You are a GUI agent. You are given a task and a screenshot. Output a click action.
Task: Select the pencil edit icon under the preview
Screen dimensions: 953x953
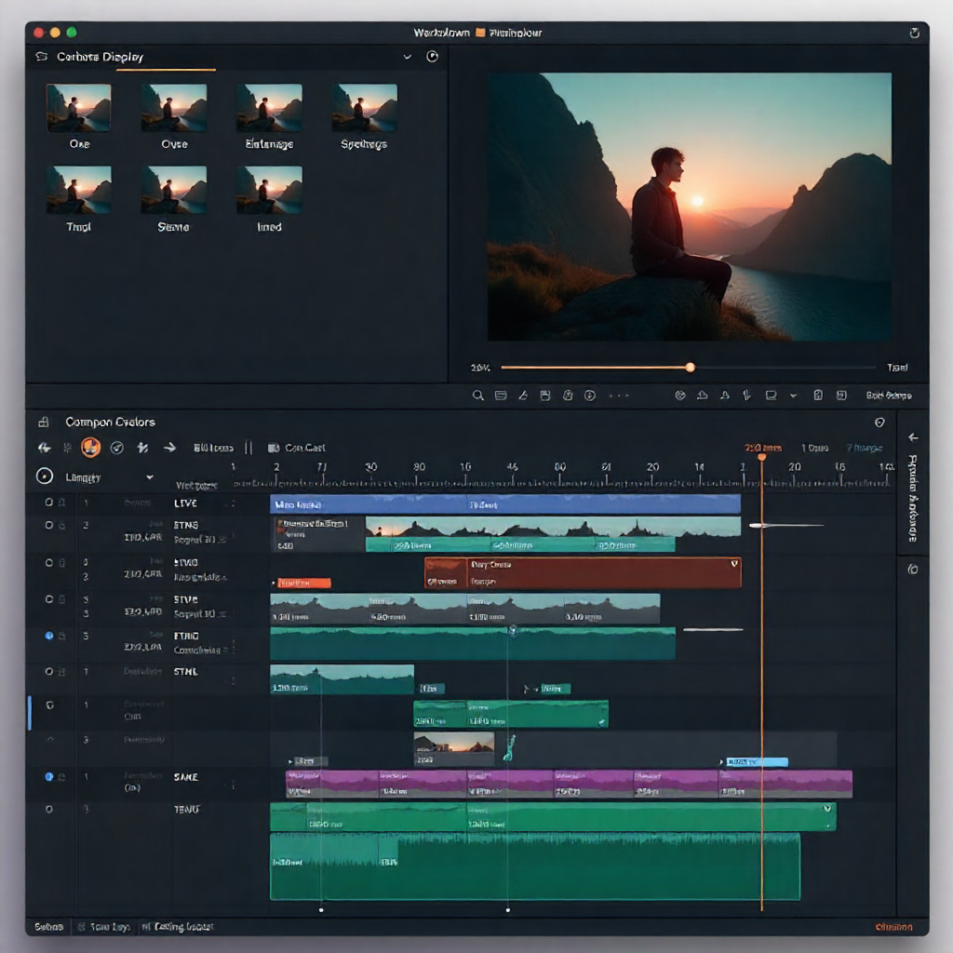pos(523,396)
